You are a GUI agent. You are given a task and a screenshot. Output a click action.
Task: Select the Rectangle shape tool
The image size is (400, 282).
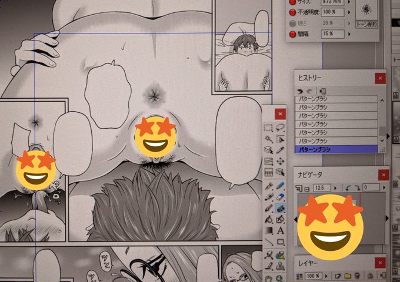click(x=280, y=241)
